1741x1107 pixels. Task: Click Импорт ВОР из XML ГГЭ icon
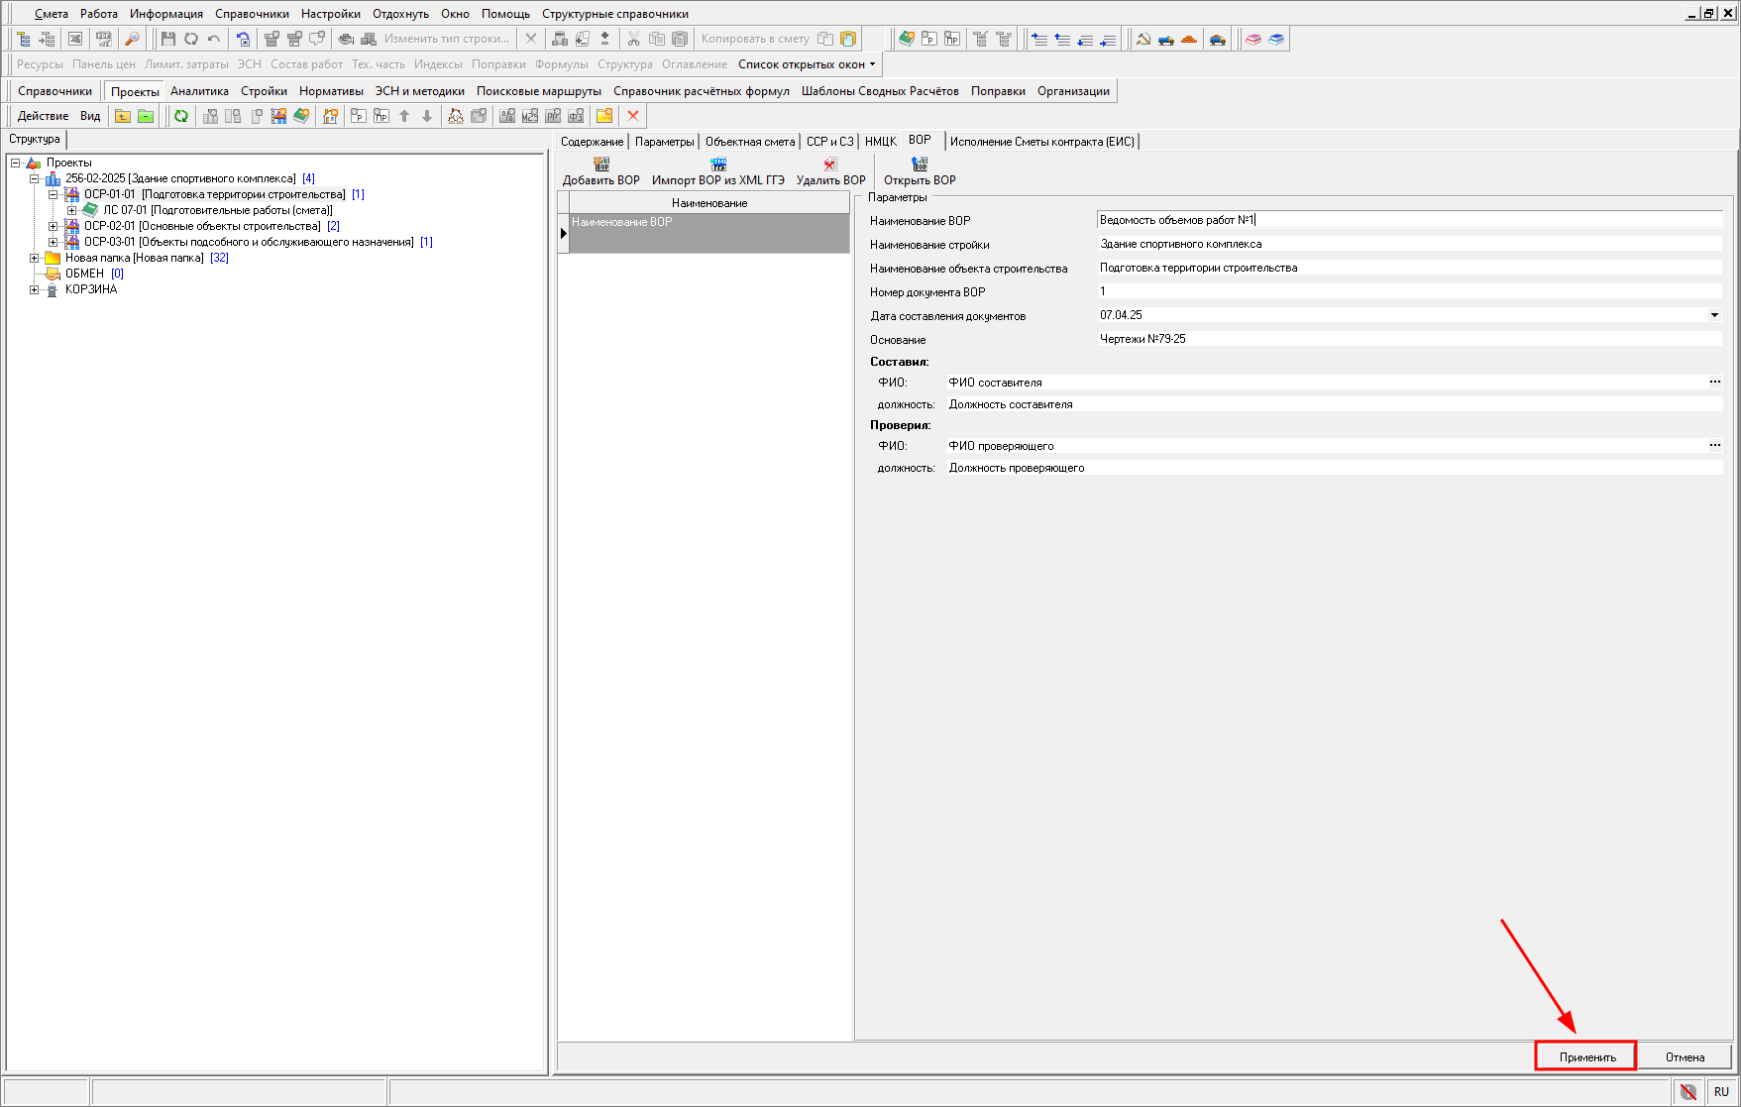click(x=717, y=165)
